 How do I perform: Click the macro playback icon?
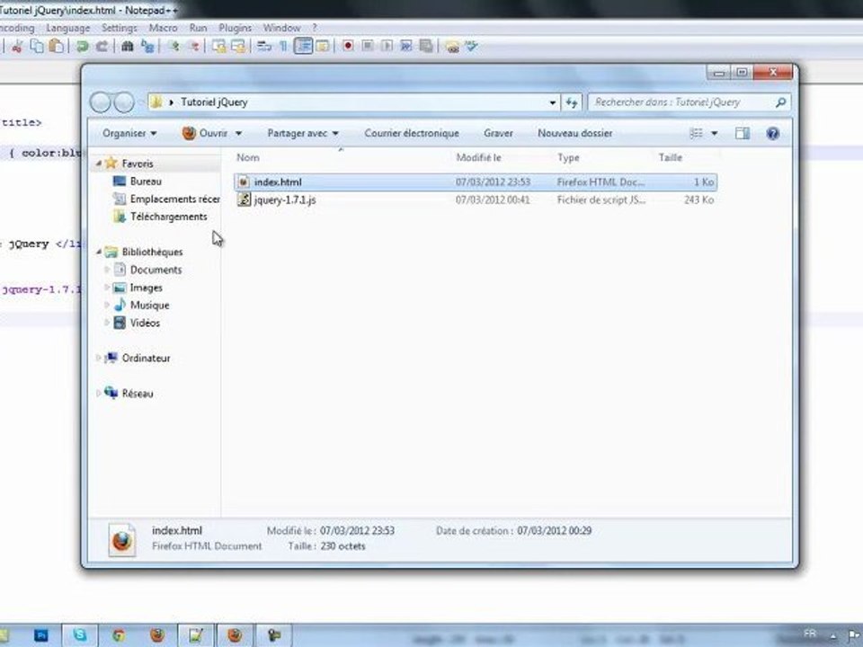(387, 46)
